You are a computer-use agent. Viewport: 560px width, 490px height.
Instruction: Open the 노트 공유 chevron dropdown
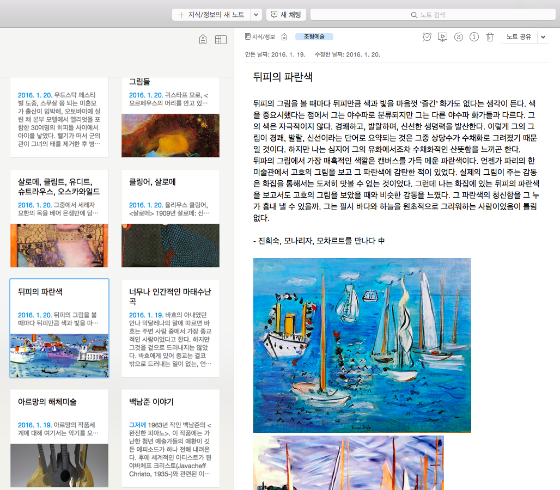(x=543, y=35)
